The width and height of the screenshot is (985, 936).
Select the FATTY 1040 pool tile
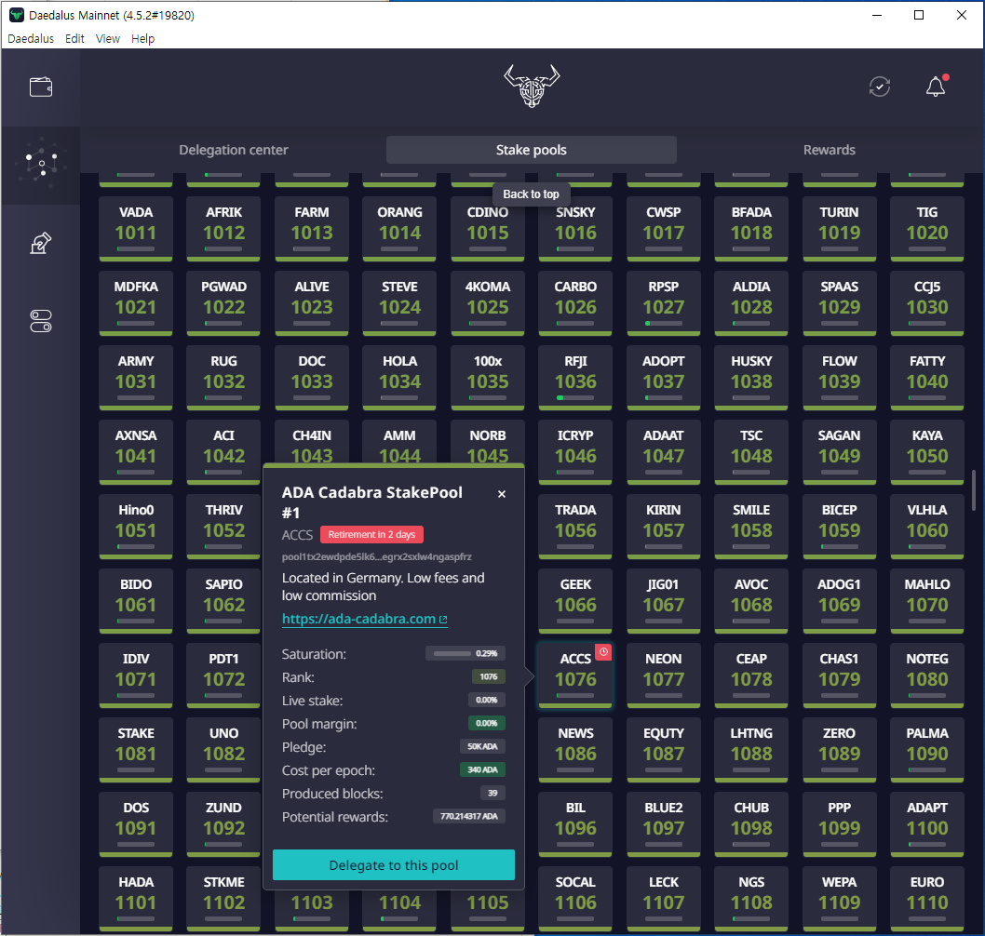point(927,378)
